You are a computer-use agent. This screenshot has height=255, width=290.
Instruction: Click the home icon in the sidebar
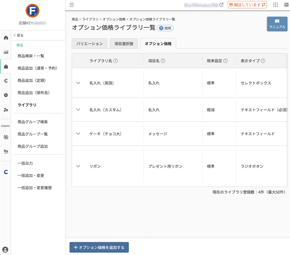coord(6,38)
